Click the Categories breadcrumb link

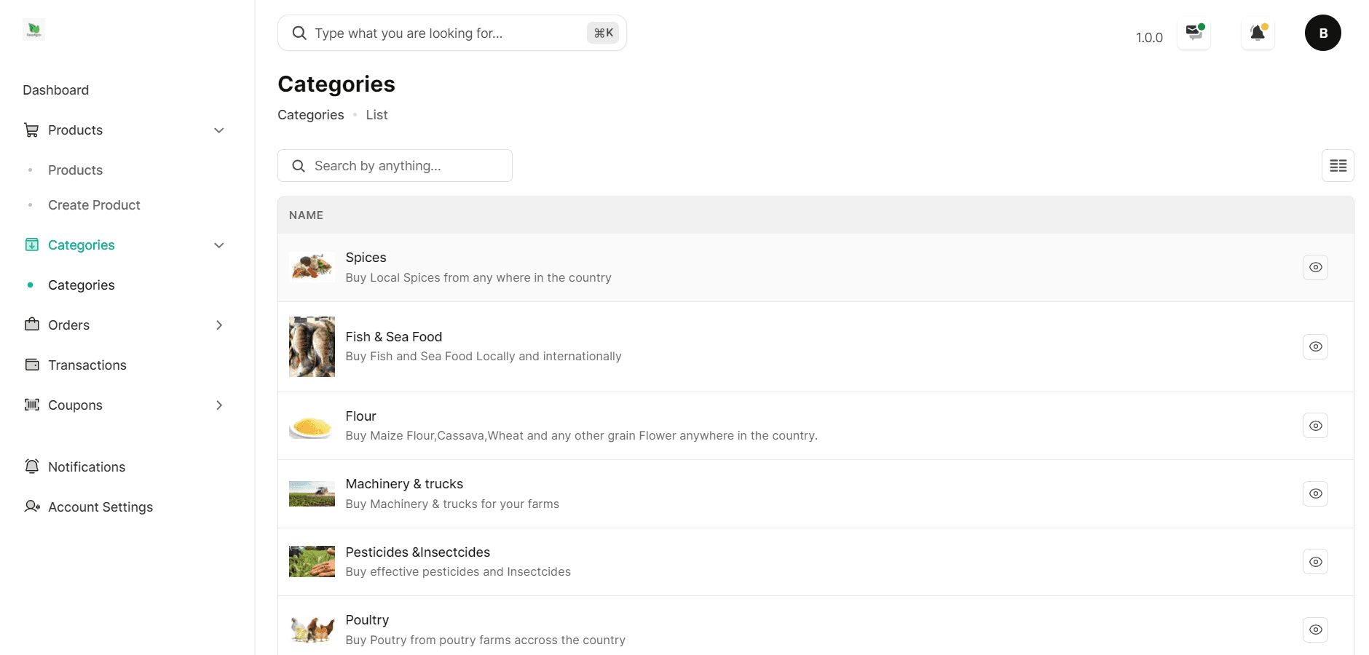[x=310, y=115]
